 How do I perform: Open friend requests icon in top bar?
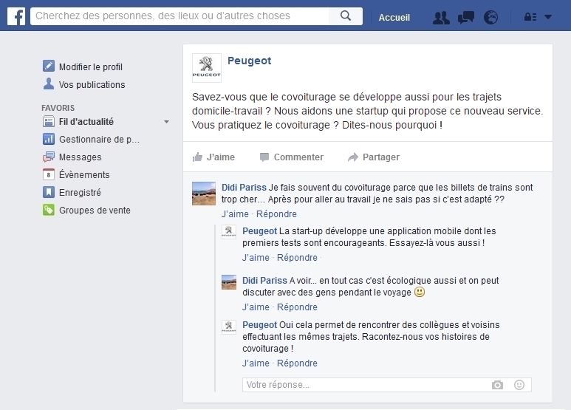click(441, 18)
